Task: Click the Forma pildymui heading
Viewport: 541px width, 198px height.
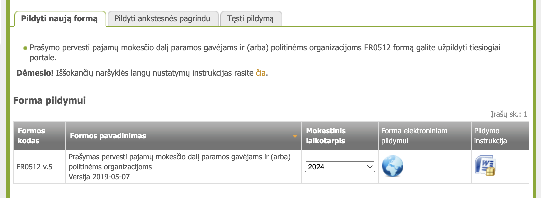Action: click(x=49, y=100)
